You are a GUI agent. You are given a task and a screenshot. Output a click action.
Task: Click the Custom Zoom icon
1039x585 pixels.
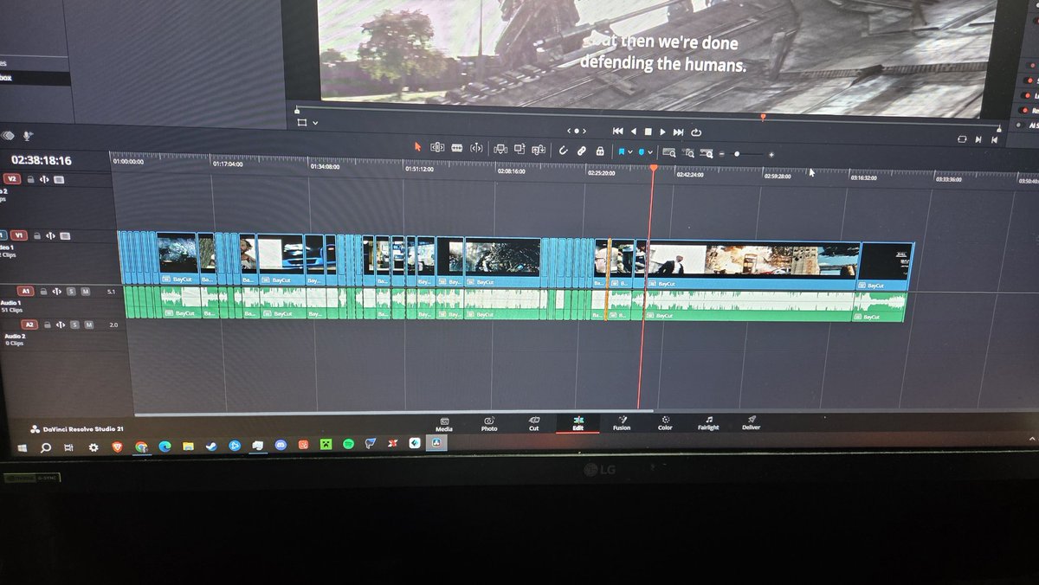[x=707, y=153]
